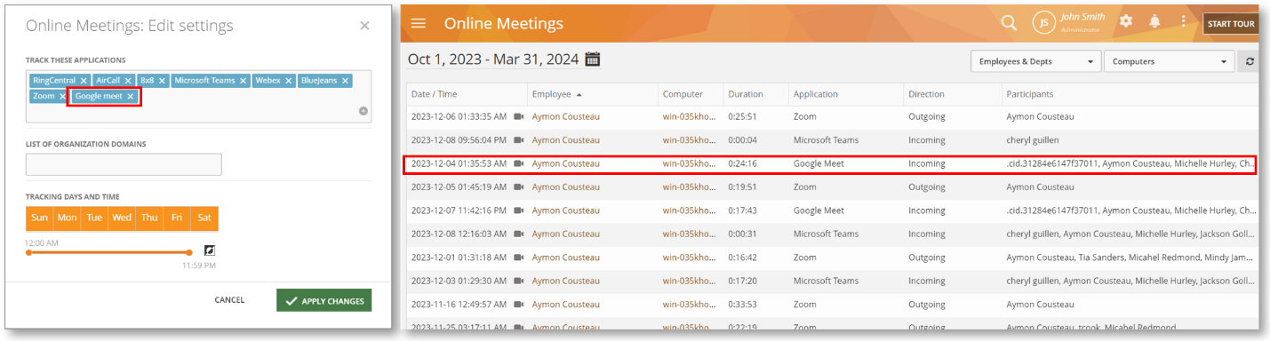Click the organization domains input field
The image size is (1270, 341).
point(124,164)
